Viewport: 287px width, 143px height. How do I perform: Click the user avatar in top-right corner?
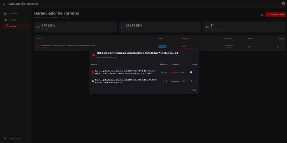(283, 4)
